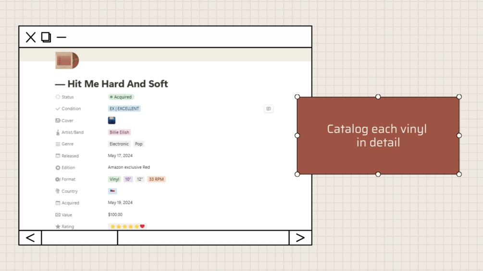Click the 33 RPM format tag
Viewport: 483px width, 271px height.
[x=156, y=179]
